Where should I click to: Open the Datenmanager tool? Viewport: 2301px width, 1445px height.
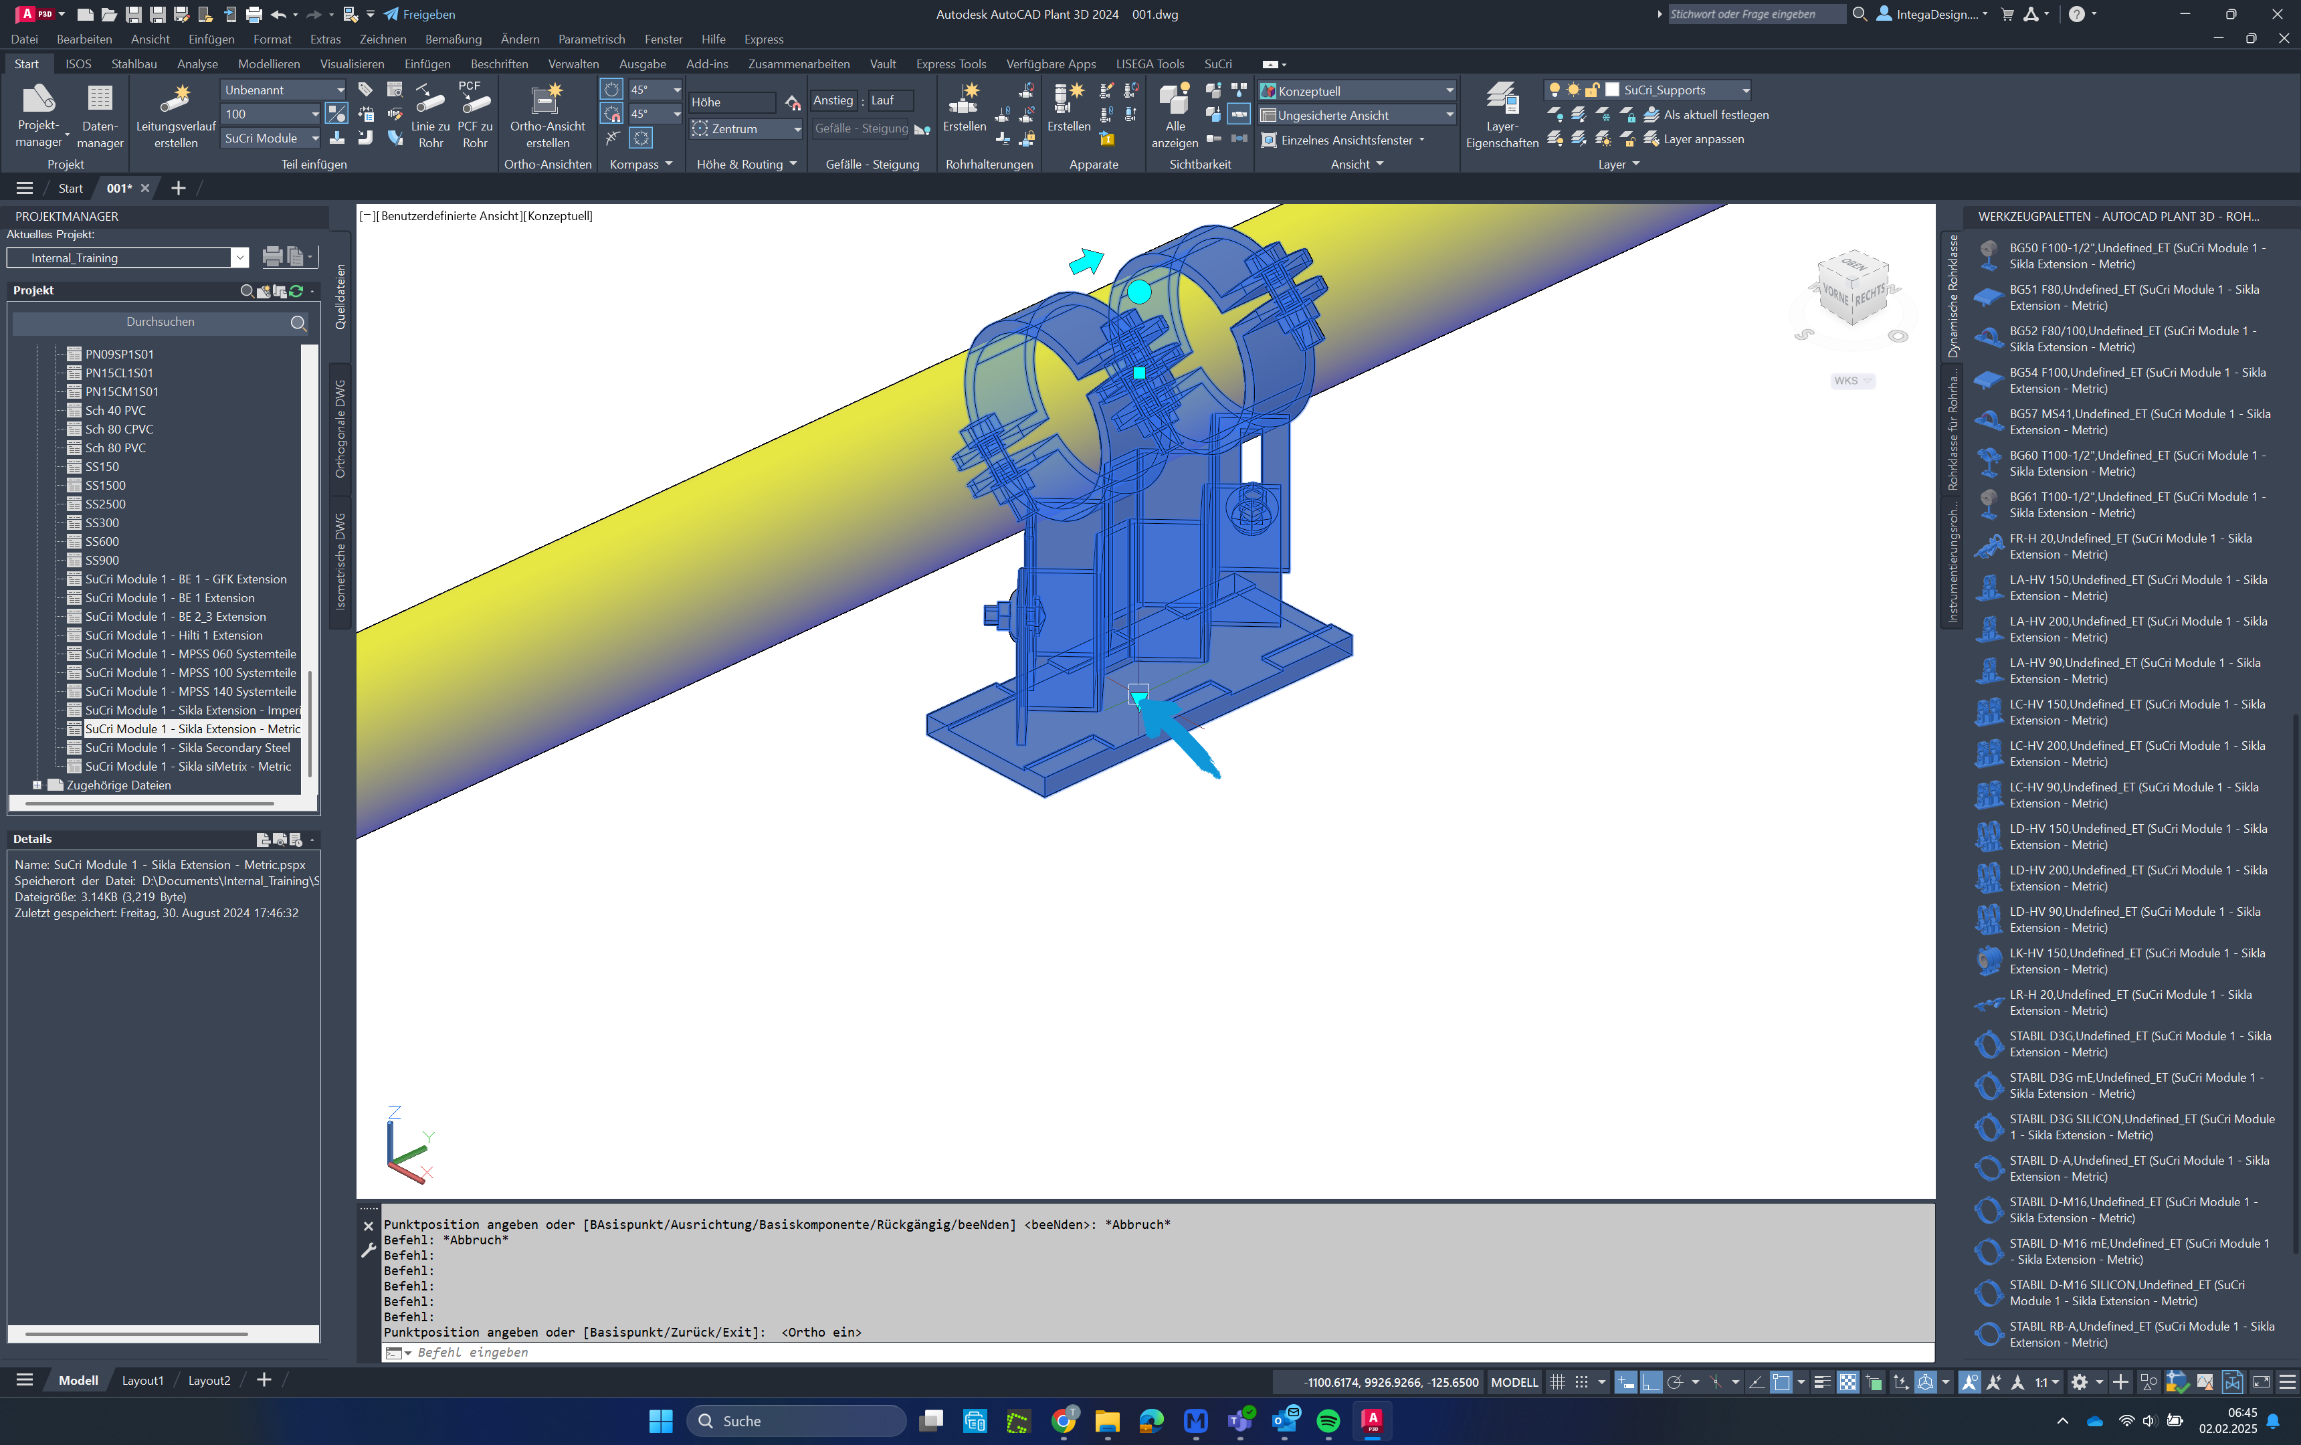tap(100, 114)
